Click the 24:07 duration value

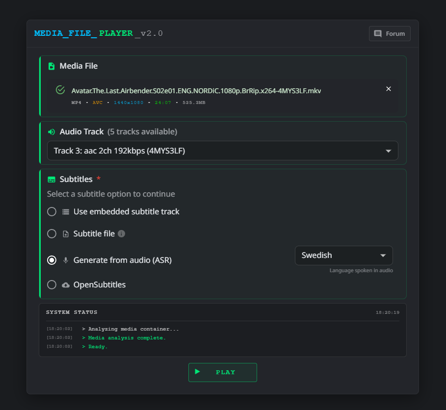click(x=163, y=102)
